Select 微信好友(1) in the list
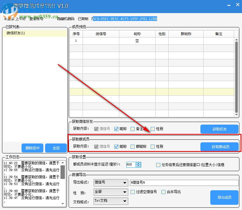 pyautogui.click(x=16, y=33)
